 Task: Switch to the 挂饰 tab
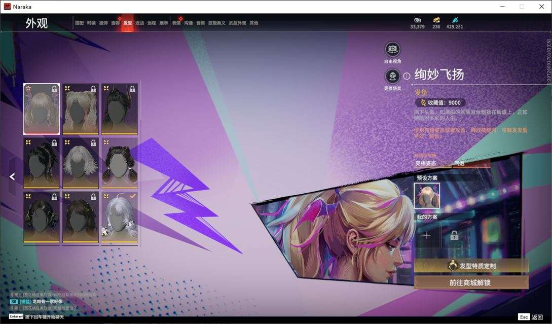(103, 23)
